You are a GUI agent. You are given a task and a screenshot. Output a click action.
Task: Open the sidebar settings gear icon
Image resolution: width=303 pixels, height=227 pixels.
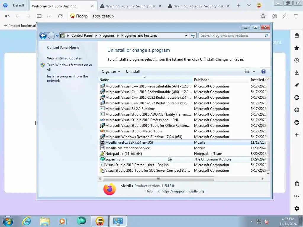point(297,208)
